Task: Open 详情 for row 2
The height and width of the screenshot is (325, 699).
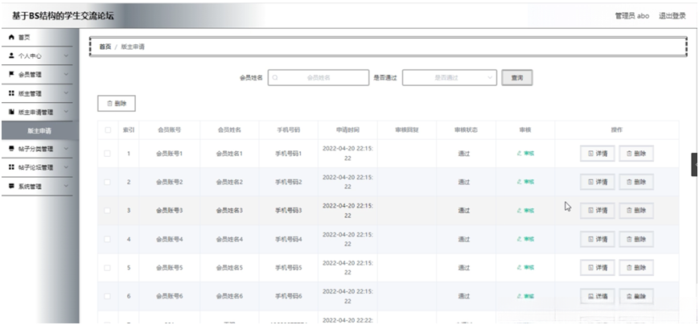Action: (x=598, y=182)
